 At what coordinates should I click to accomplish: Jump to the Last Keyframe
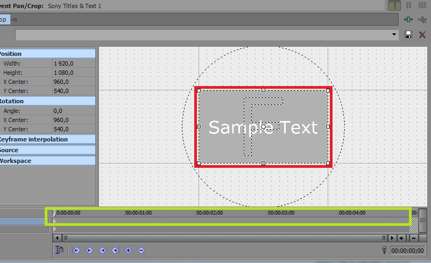115,250
